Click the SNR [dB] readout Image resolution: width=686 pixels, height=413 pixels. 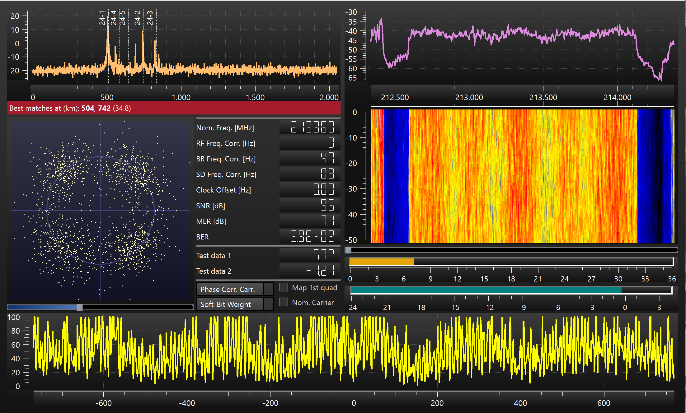(x=310, y=206)
